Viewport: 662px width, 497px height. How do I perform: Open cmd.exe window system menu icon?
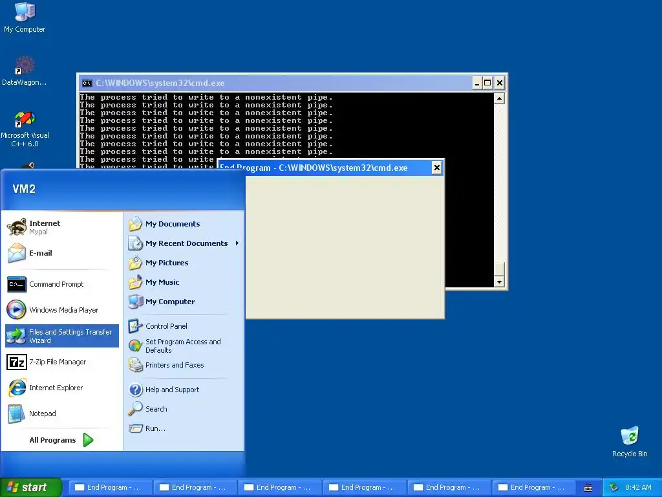[x=87, y=83]
